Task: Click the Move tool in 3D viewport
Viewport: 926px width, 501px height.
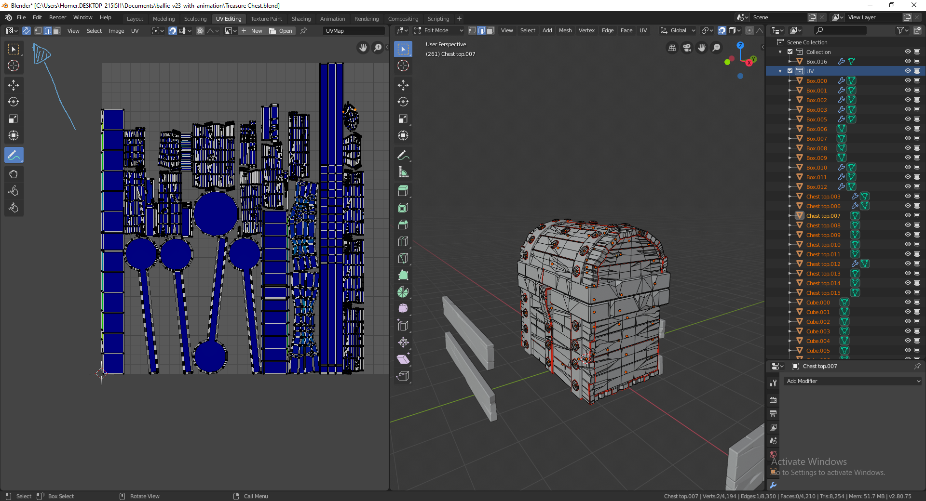Action: coord(403,85)
